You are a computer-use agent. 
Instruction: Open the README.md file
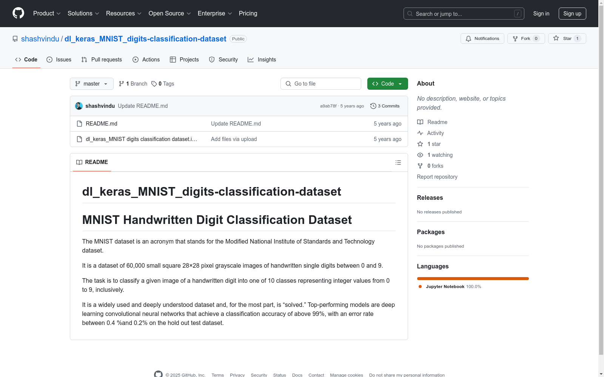click(x=102, y=124)
